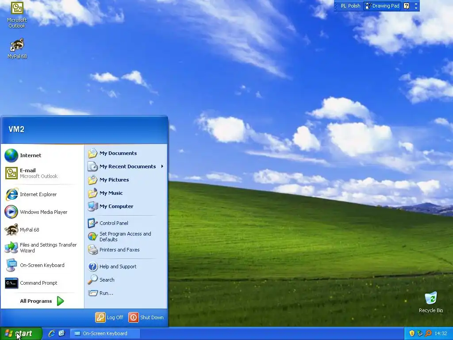Open E-mail Microsoft Outlook in Start menu
This screenshot has height=340, width=453.
tap(42, 173)
